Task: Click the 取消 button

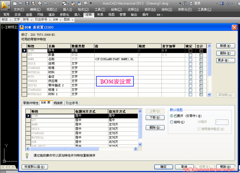Action: pos(184,167)
